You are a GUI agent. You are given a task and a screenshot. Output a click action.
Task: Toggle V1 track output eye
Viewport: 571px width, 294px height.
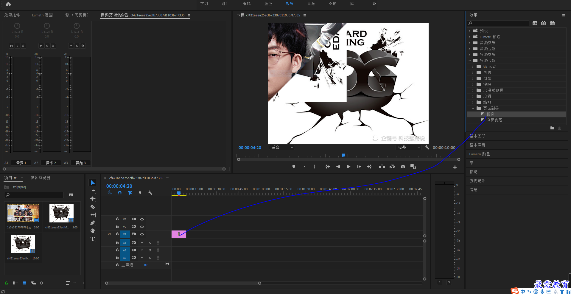142,234
